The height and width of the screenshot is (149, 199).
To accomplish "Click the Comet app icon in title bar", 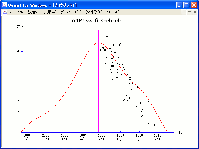I will pyautogui.click(x=4, y=5).
